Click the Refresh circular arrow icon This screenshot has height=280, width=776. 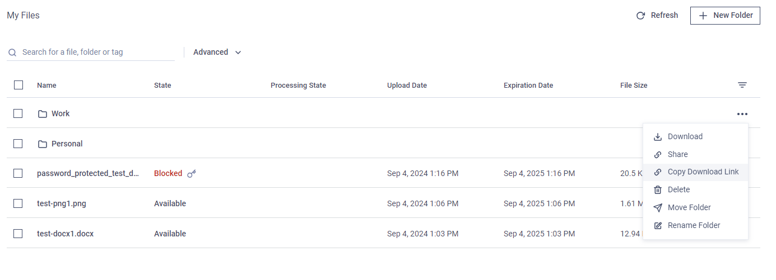pyautogui.click(x=640, y=16)
